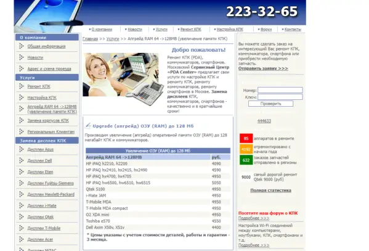Open the 'Новости' top menu item

(135, 30)
